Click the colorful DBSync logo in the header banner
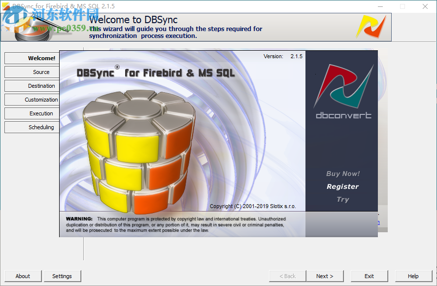Screen dimensions: 437x286 [x=373, y=26]
